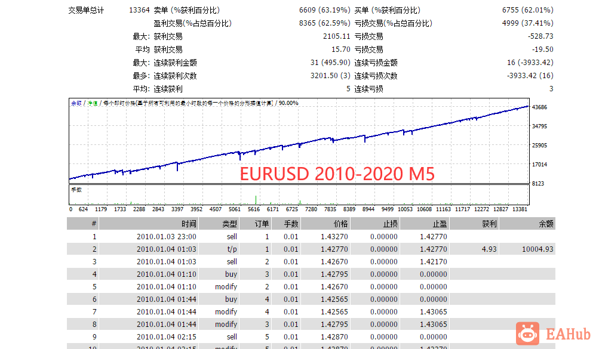Click the 8123 y-axis label
The image size is (599, 349).
[538, 184]
